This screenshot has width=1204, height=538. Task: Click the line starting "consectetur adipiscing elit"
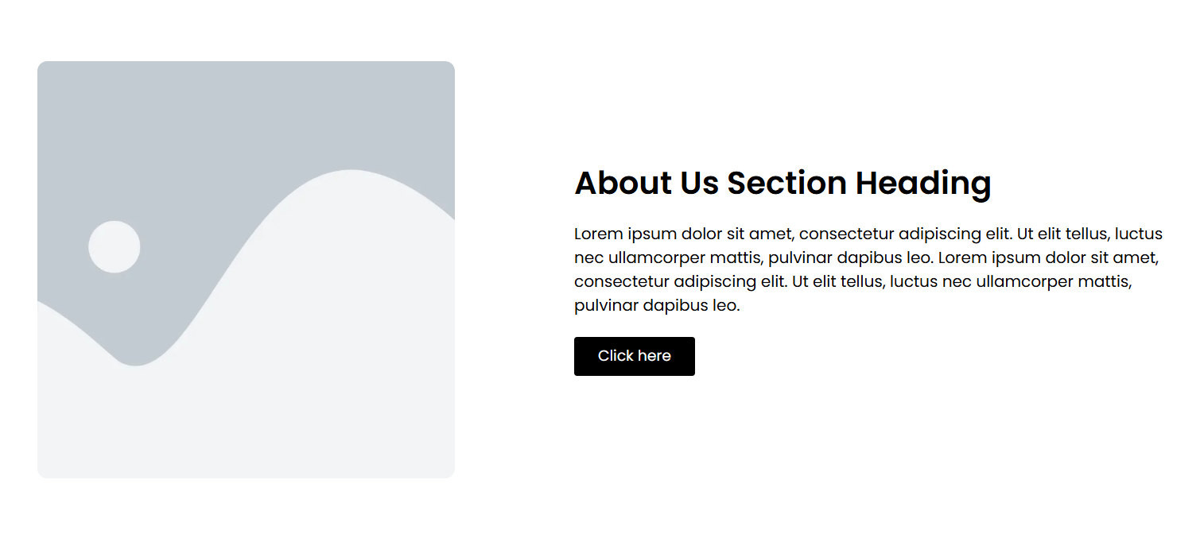pos(853,281)
